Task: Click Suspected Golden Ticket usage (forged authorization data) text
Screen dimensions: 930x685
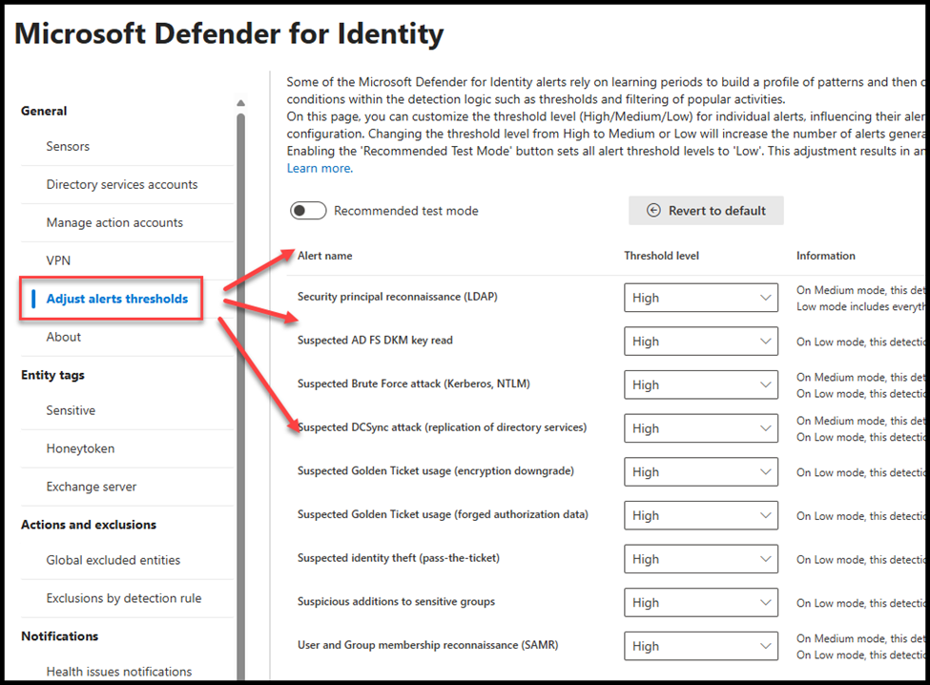Action: (443, 514)
